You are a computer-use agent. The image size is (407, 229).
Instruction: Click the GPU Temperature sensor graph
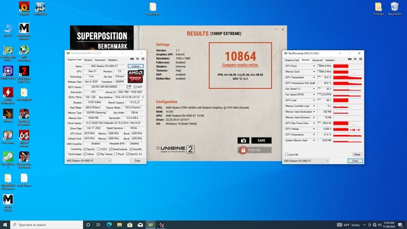pyautogui.click(x=347, y=78)
